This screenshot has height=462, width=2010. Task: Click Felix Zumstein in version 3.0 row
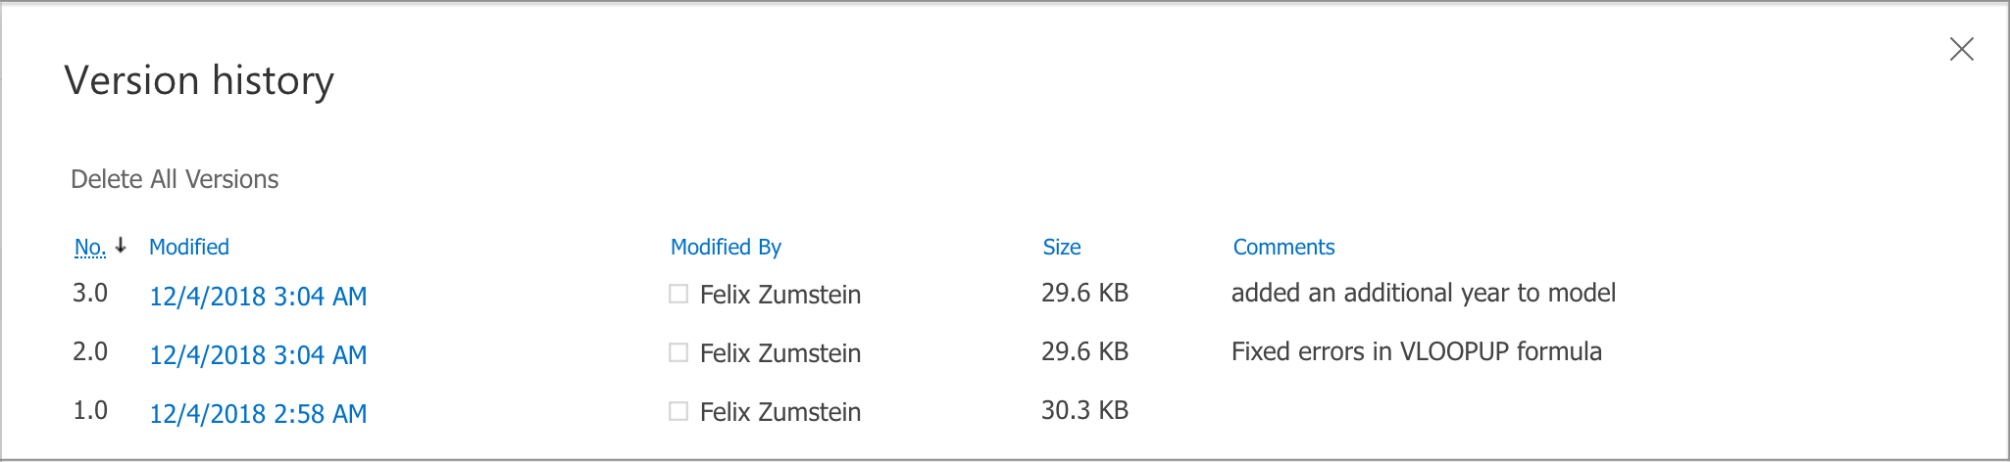pos(780,295)
